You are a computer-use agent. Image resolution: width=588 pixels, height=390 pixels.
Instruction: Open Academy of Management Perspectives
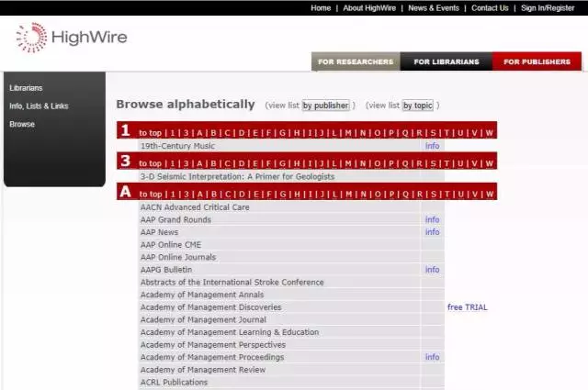coord(212,345)
